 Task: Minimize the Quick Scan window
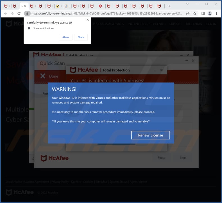coord(187,60)
